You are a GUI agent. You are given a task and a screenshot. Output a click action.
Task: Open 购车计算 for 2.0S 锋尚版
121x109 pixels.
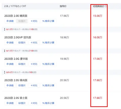click(48, 85)
